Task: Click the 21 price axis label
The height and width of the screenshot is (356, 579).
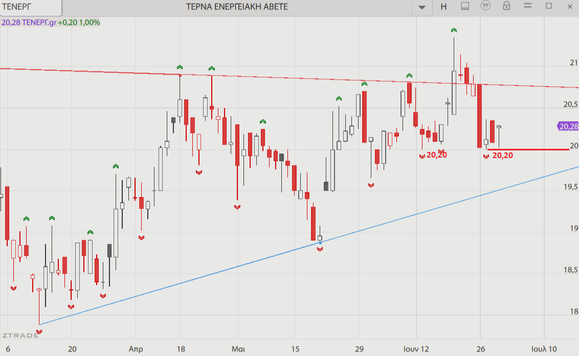Action: [573, 63]
